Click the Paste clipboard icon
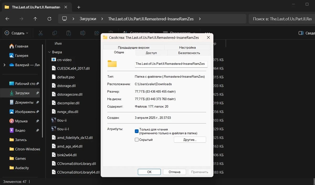Screen dimensions: 315x185 [69, 33]
